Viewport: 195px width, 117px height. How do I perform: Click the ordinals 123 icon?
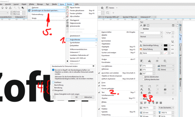click(x=142, y=86)
